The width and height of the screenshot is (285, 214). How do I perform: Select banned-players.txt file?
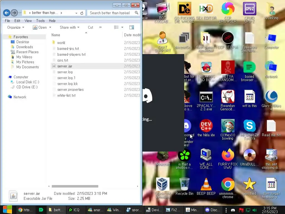coord(71,54)
